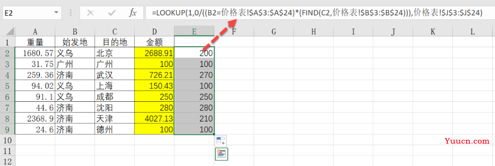Select cell with weight 24.6
This screenshot has width=495, height=166.
[x=35, y=129]
